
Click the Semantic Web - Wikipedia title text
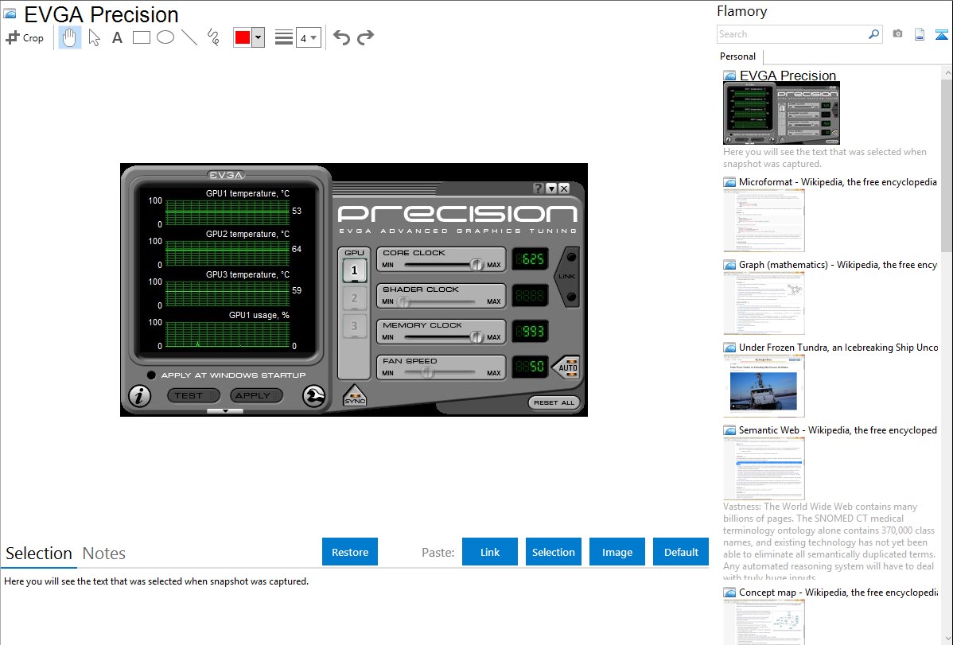point(838,429)
